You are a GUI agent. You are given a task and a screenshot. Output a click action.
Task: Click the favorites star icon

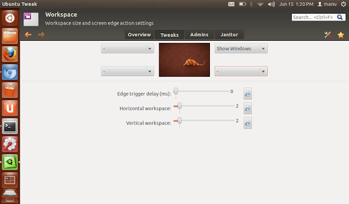[x=340, y=35]
